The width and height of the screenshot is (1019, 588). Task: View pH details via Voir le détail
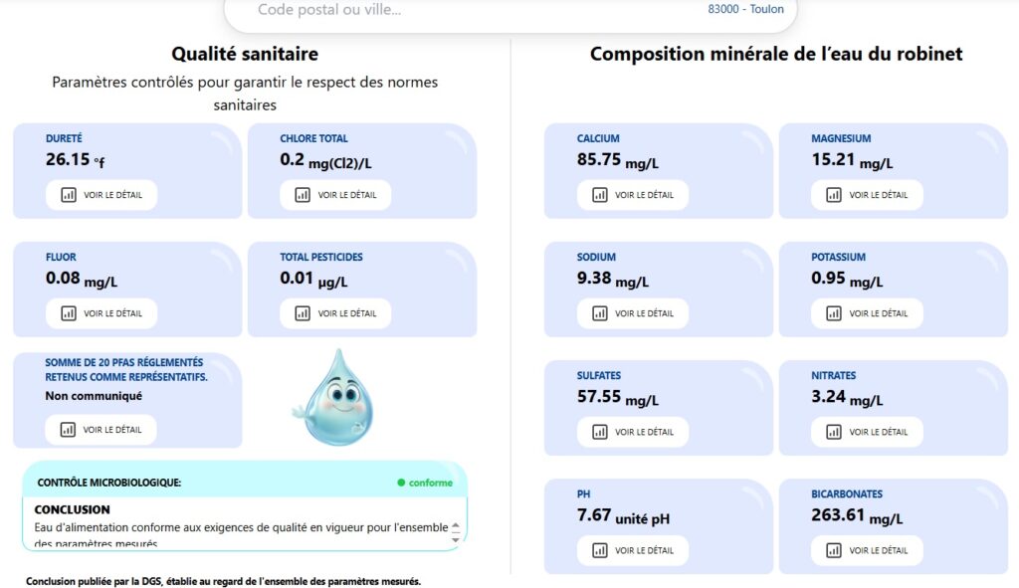pyautogui.click(x=633, y=550)
